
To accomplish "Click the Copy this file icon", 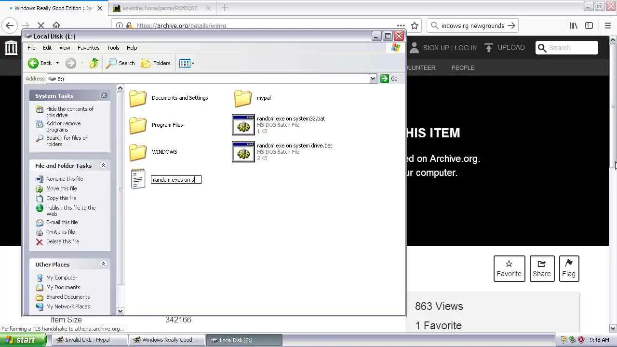I will [40, 198].
